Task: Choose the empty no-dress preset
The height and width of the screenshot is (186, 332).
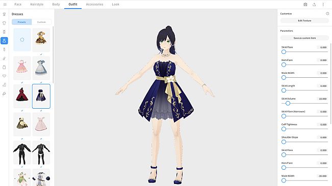Action: (22, 40)
